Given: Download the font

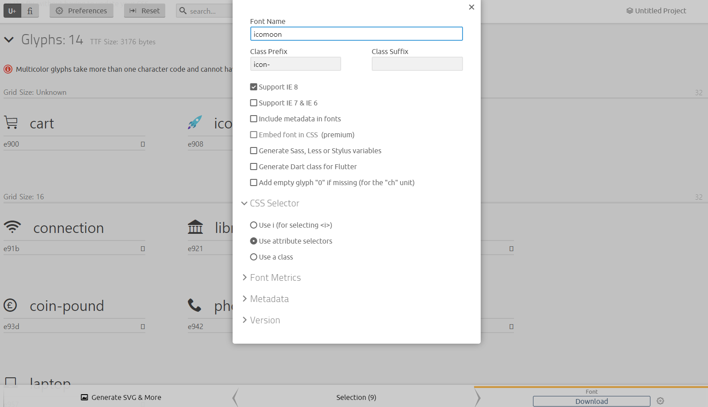Looking at the screenshot, I should [591, 401].
